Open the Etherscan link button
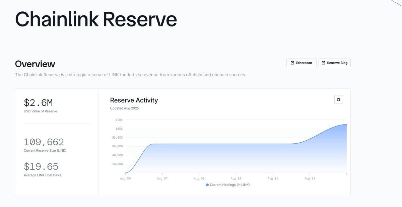The width and height of the screenshot is (402, 207). pyautogui.click(x=301, y=63)
